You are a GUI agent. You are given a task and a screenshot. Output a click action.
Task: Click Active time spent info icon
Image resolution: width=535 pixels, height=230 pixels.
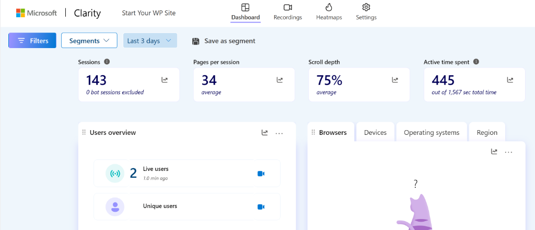click(x=476, y=62)
